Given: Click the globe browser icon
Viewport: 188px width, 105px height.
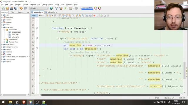Looking at the screenshot, I should pyautogui.click(x=51, y=8).
